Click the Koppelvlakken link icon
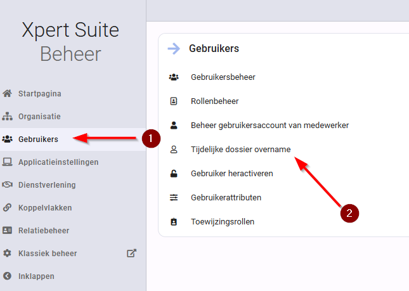409x291 pixels. 8,207
